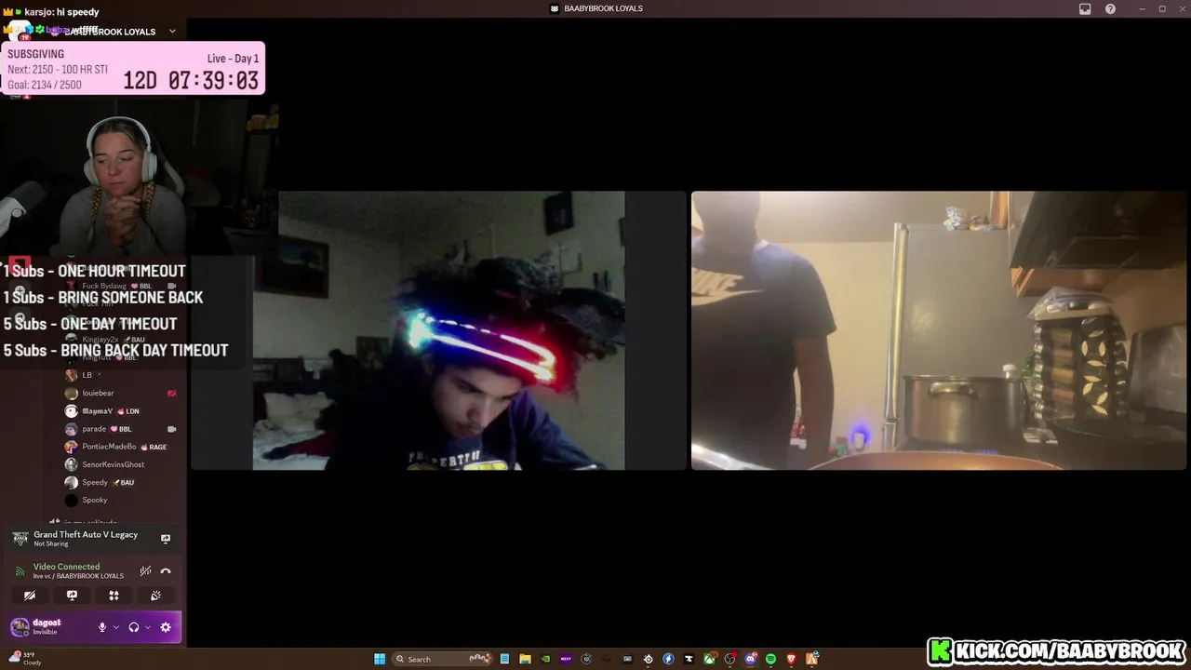Expand headphone output options arrow
This screenshot has height=670, width=1191.
147,627
